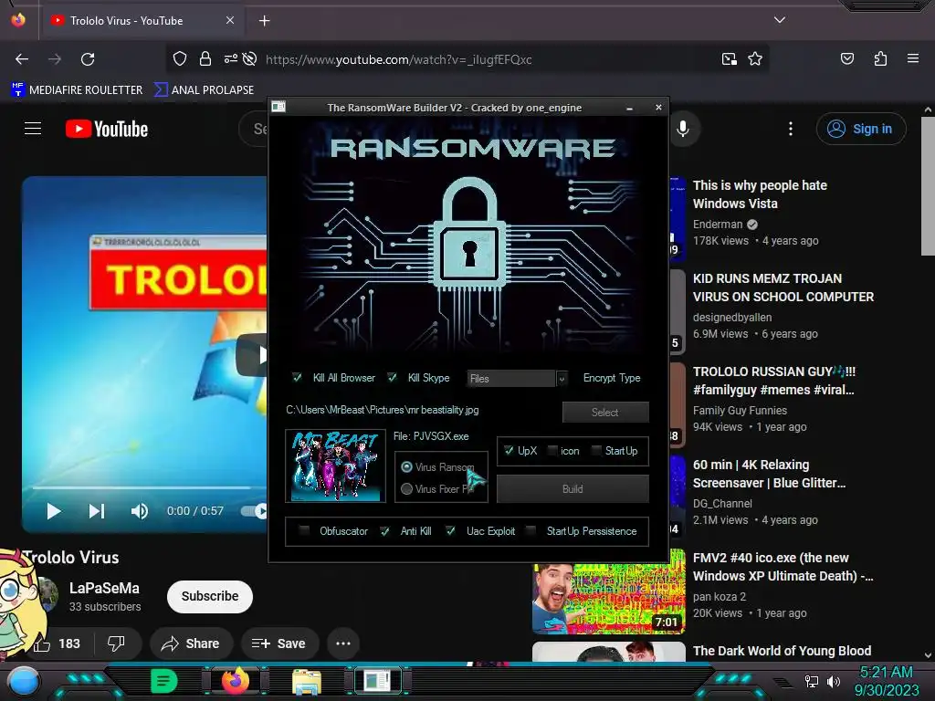This screenshot has height=701, width=935.
Task: Click the Save button under the video
Action: (279, 643)
